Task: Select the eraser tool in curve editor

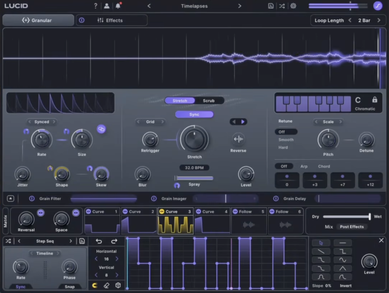Action: [x=106, y=285]
